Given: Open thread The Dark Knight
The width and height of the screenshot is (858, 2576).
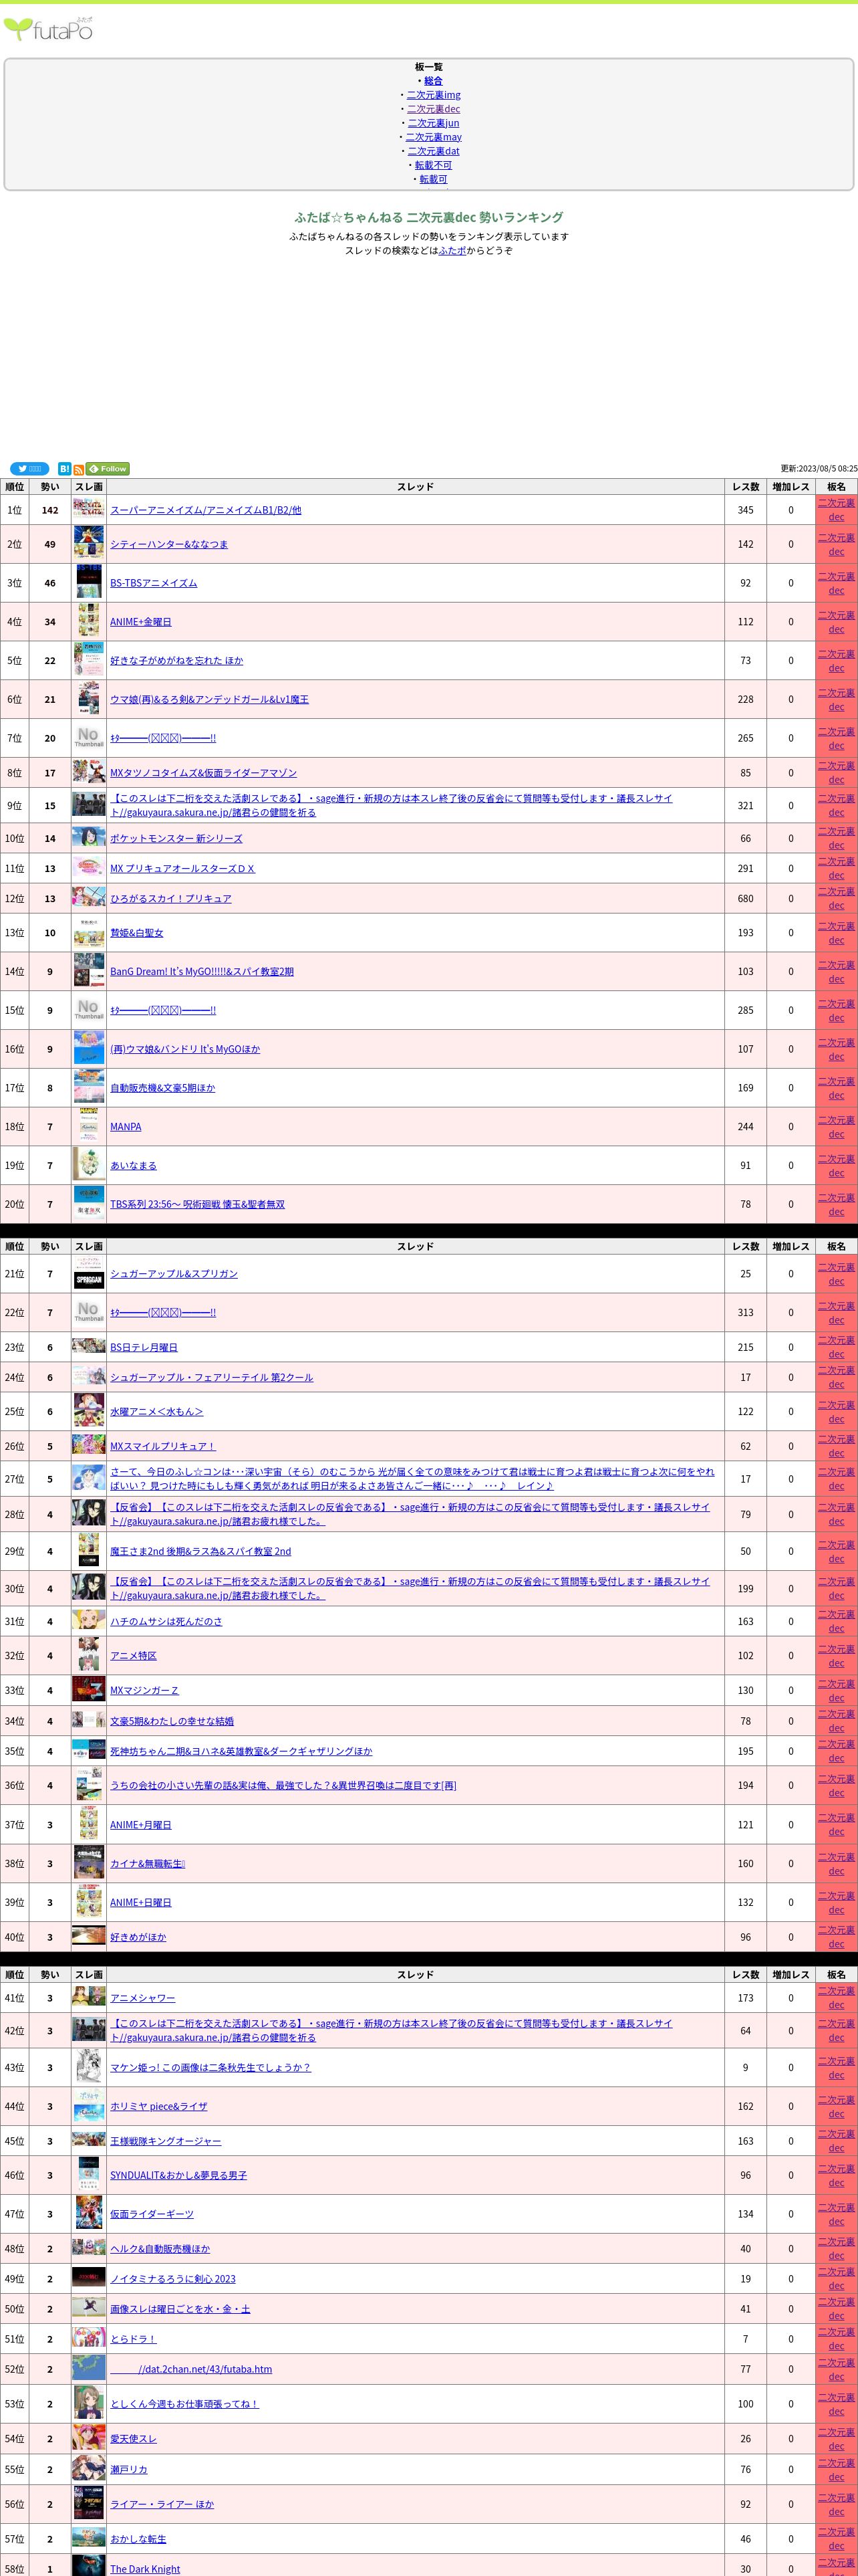Looking at the screenshot, I should [x=145, y=2569].
